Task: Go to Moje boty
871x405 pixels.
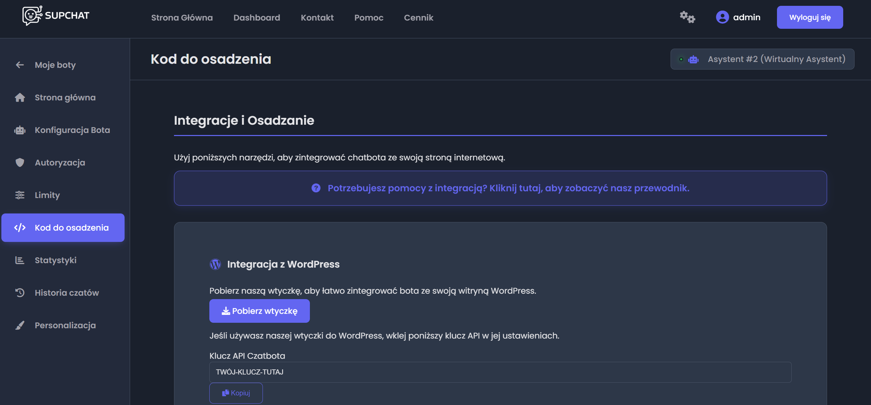Action: pos(63,65)
